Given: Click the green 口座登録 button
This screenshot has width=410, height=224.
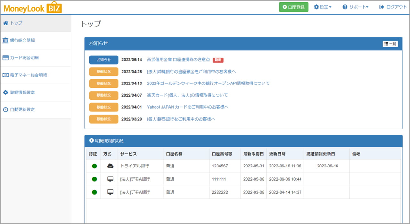Looking at the screenshot, I should (294, 7).
